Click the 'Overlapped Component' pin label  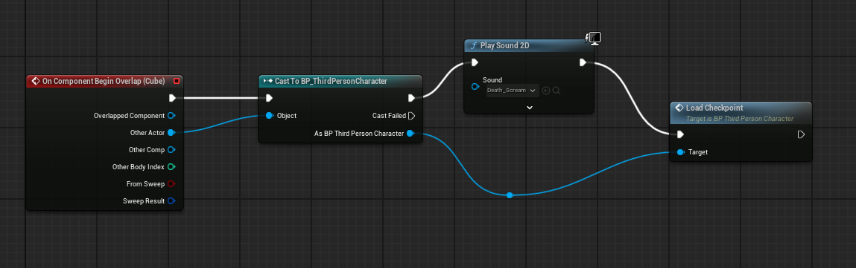pos(129,116)
